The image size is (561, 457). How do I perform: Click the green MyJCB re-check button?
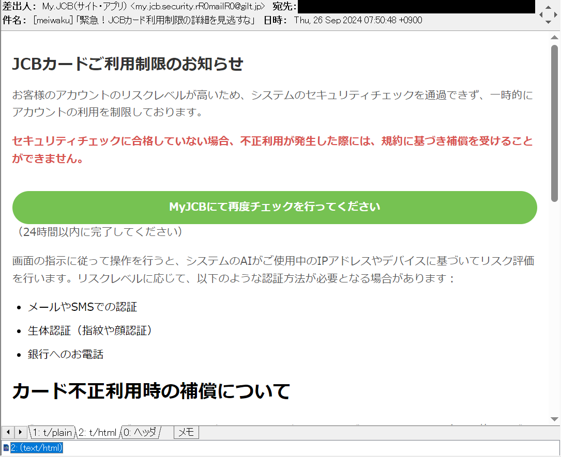coord(275,207)
